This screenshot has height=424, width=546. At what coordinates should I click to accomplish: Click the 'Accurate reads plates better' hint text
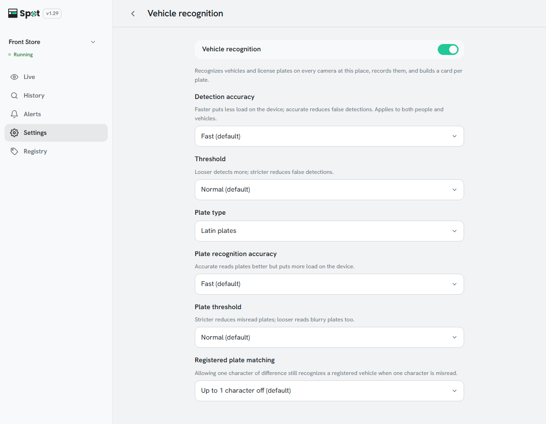[x=274, y=267]
